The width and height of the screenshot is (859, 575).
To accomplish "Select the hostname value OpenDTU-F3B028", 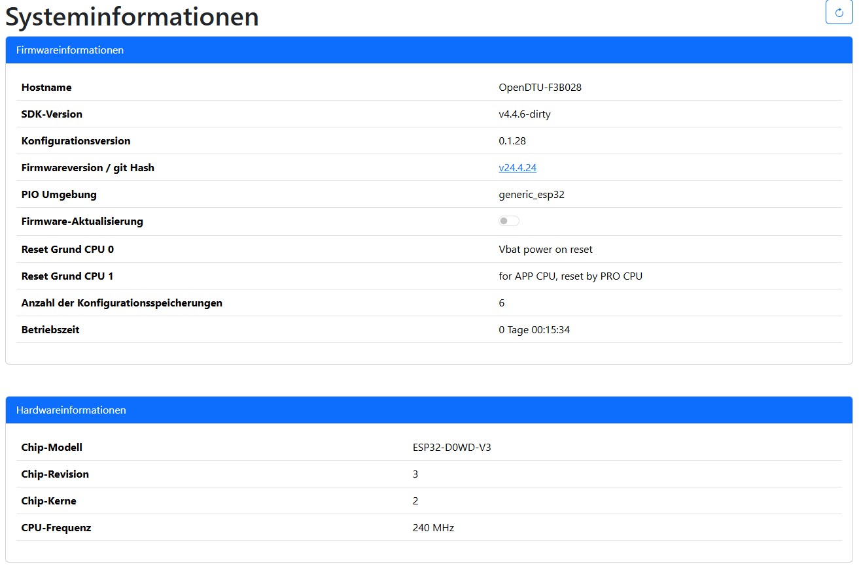I will click(540, 88).
